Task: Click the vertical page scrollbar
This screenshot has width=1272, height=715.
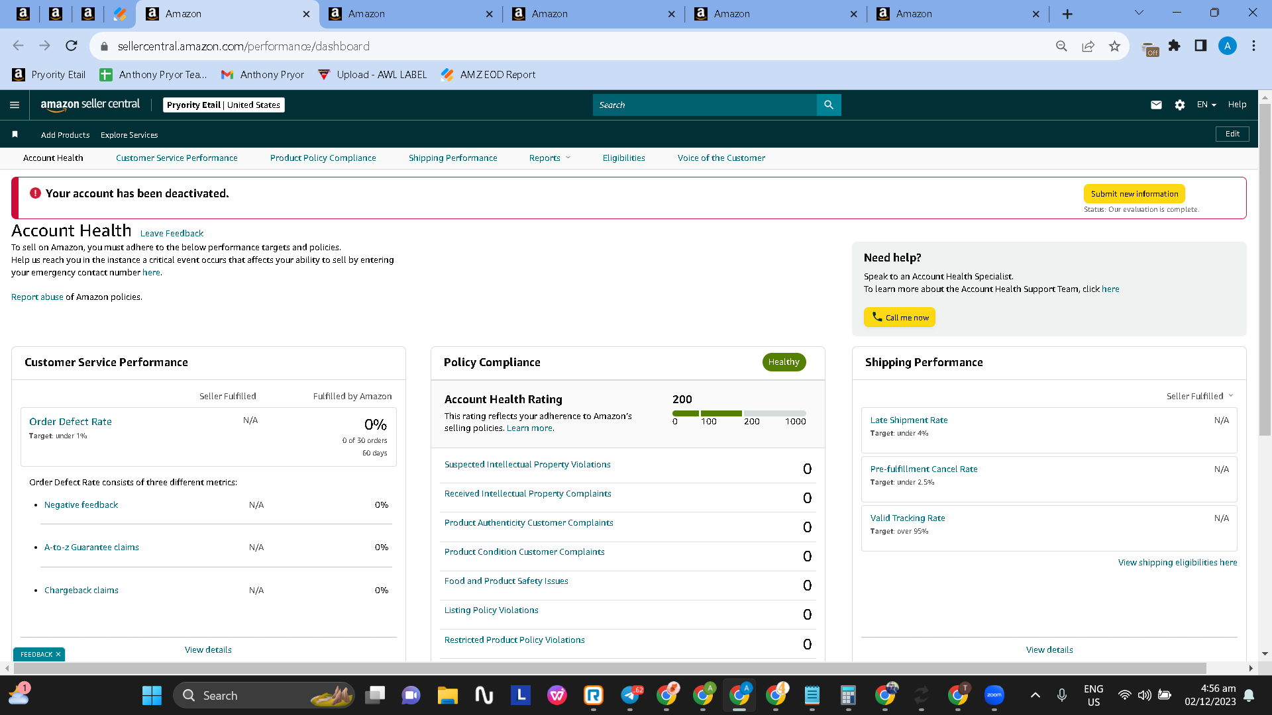Action: [1265, 269]
